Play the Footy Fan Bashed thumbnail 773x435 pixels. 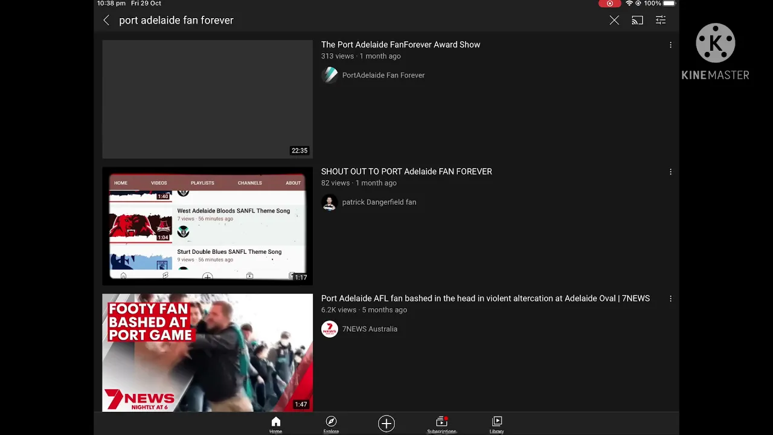coord(207,353)
